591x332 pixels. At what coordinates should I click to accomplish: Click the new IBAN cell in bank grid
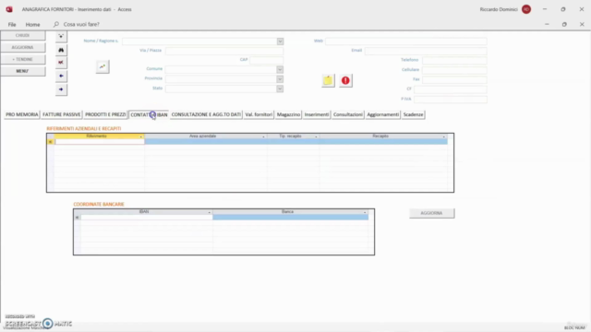click(147, 218)
